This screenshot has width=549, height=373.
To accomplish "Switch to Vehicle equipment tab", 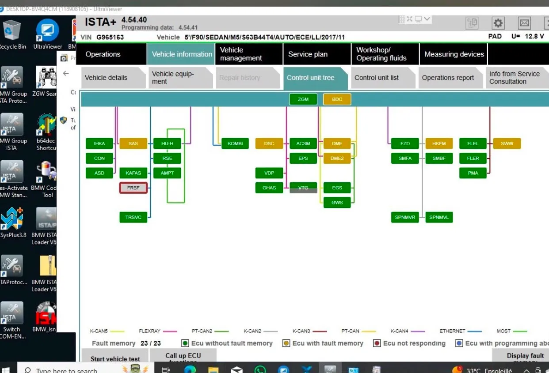I will 181,78.
